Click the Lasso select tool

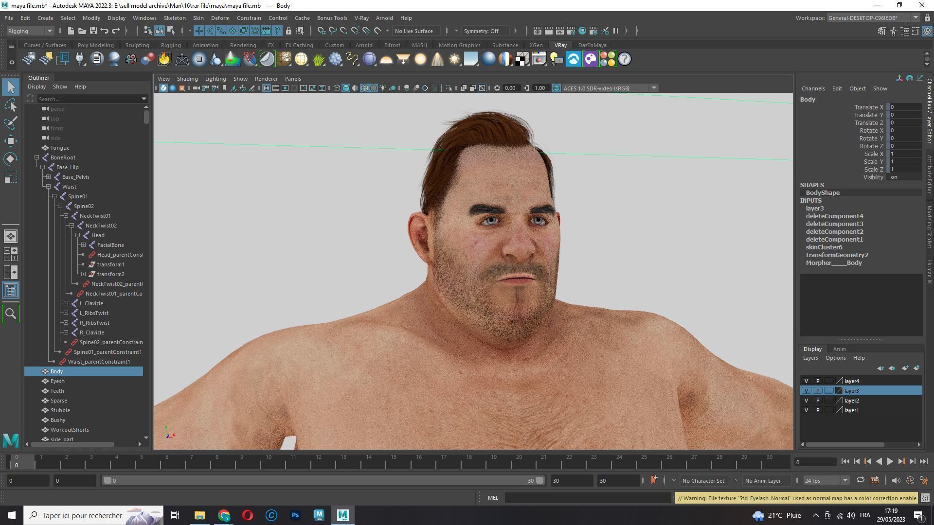tap(11, 105)
